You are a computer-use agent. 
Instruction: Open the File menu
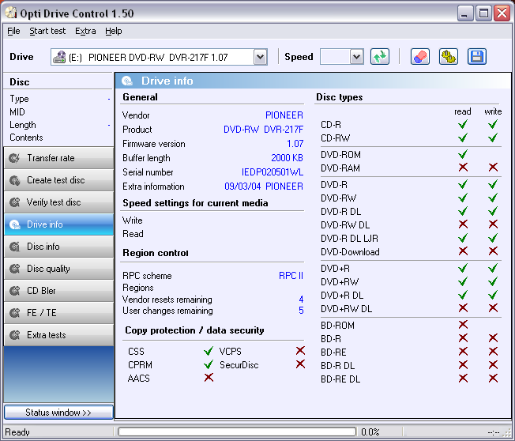(x=13, y=31)
